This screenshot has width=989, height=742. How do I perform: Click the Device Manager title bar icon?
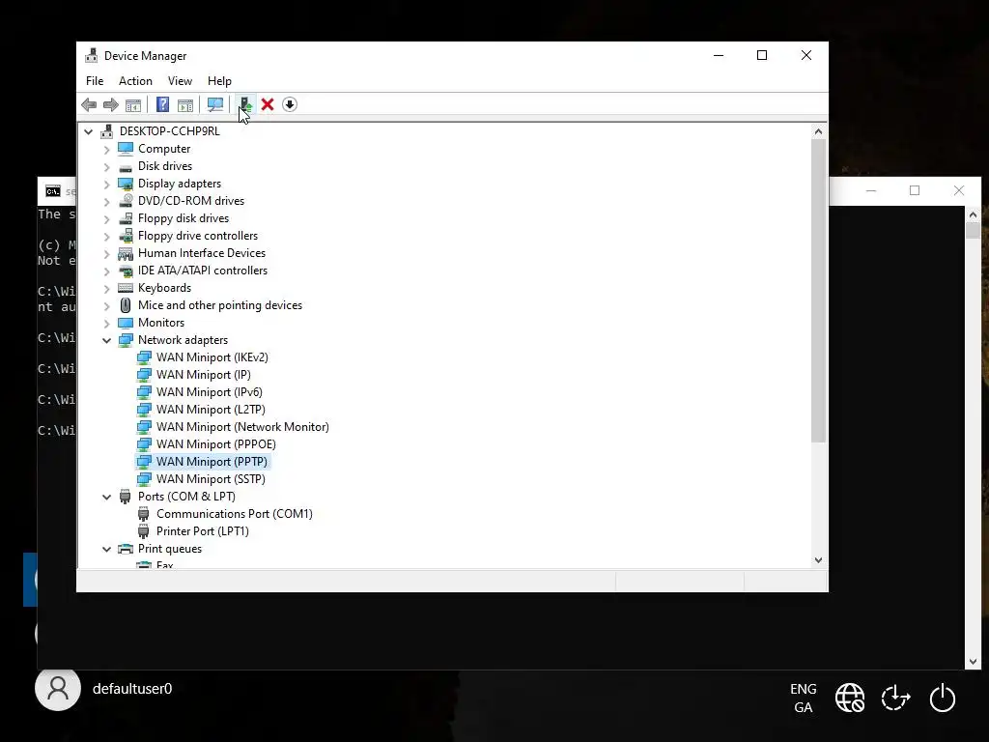click(x=92, y=55)
